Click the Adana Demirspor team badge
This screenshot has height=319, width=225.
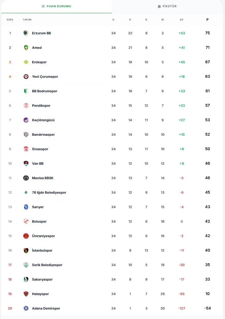point(26,308)
